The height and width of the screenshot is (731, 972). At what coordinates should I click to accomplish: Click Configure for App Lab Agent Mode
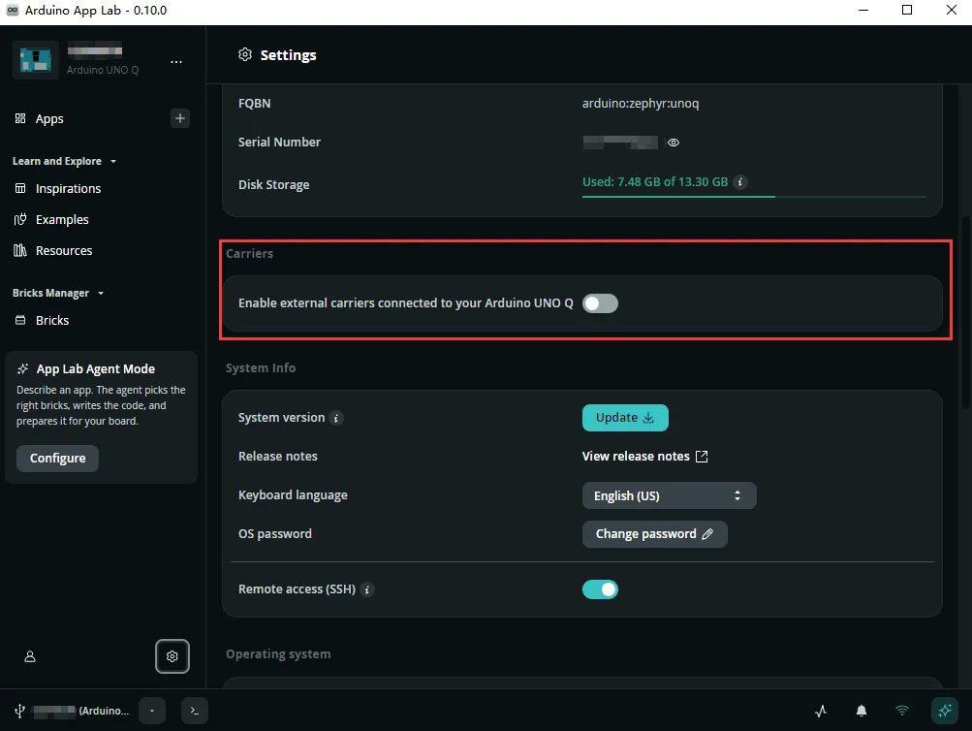point(57,459)
